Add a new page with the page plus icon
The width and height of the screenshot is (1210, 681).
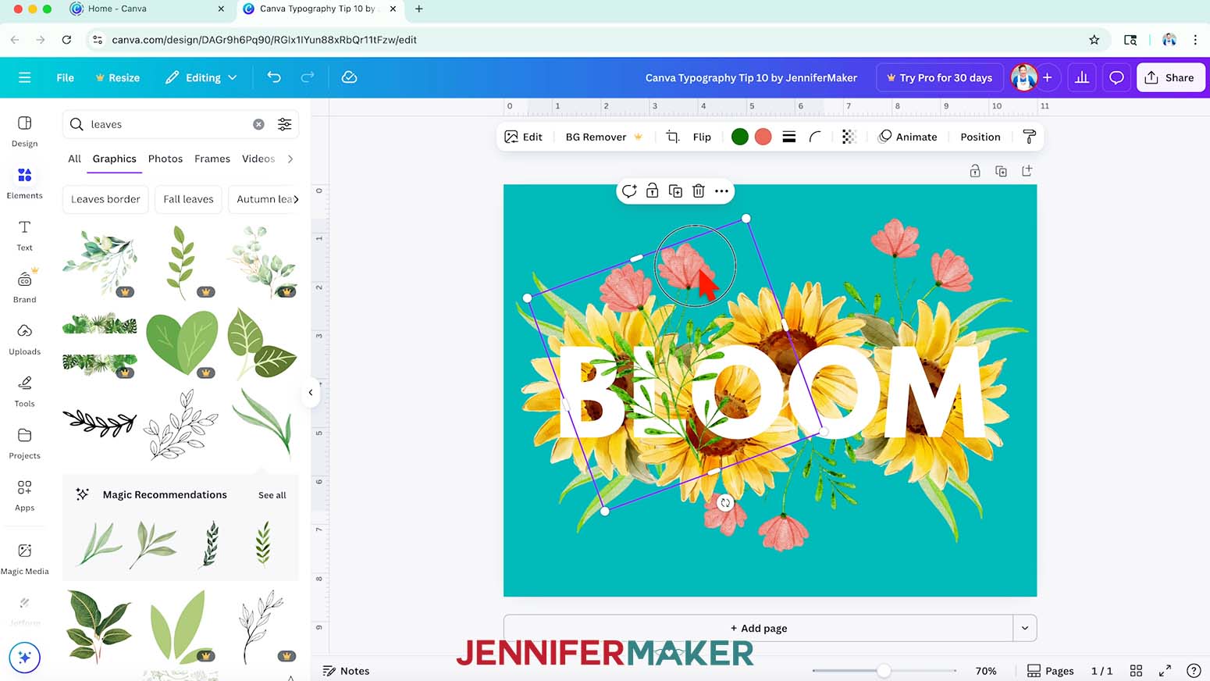pyautogui.click(x=1027, y=171)
